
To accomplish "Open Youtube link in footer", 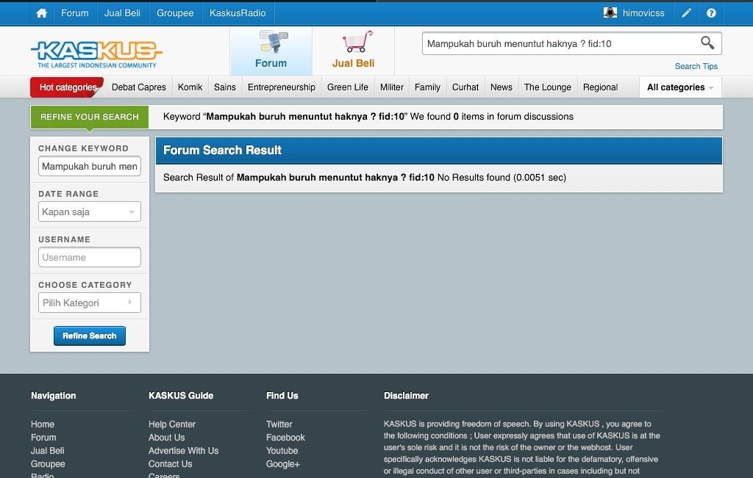I will coord(282,451).
